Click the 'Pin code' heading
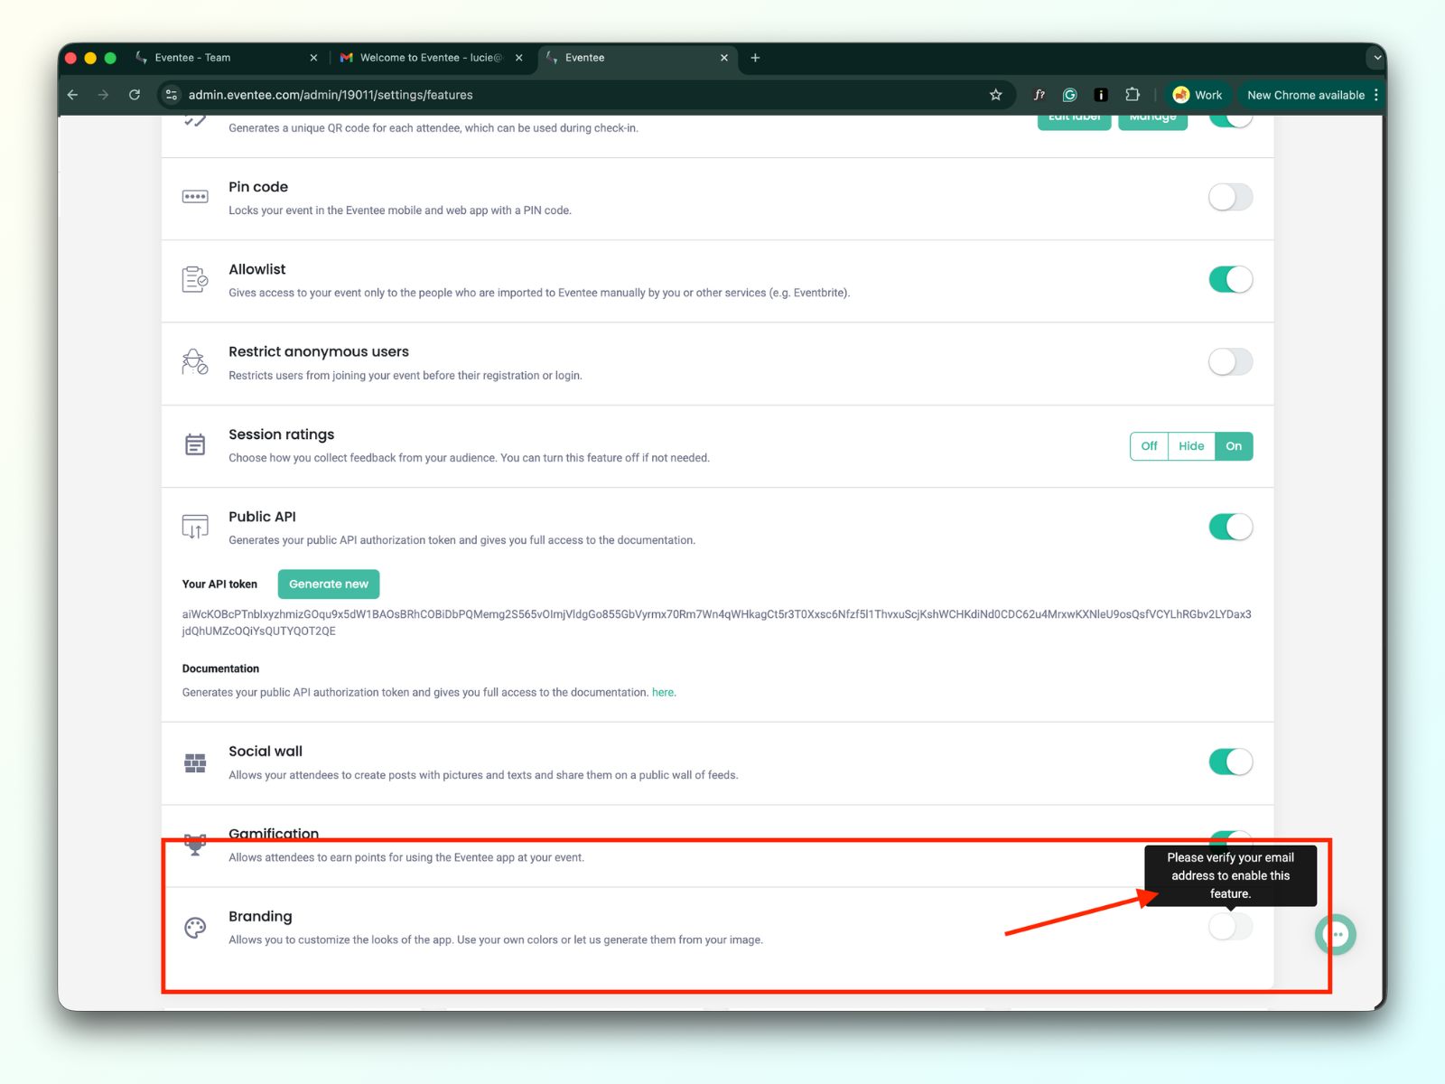 (258, 187)
